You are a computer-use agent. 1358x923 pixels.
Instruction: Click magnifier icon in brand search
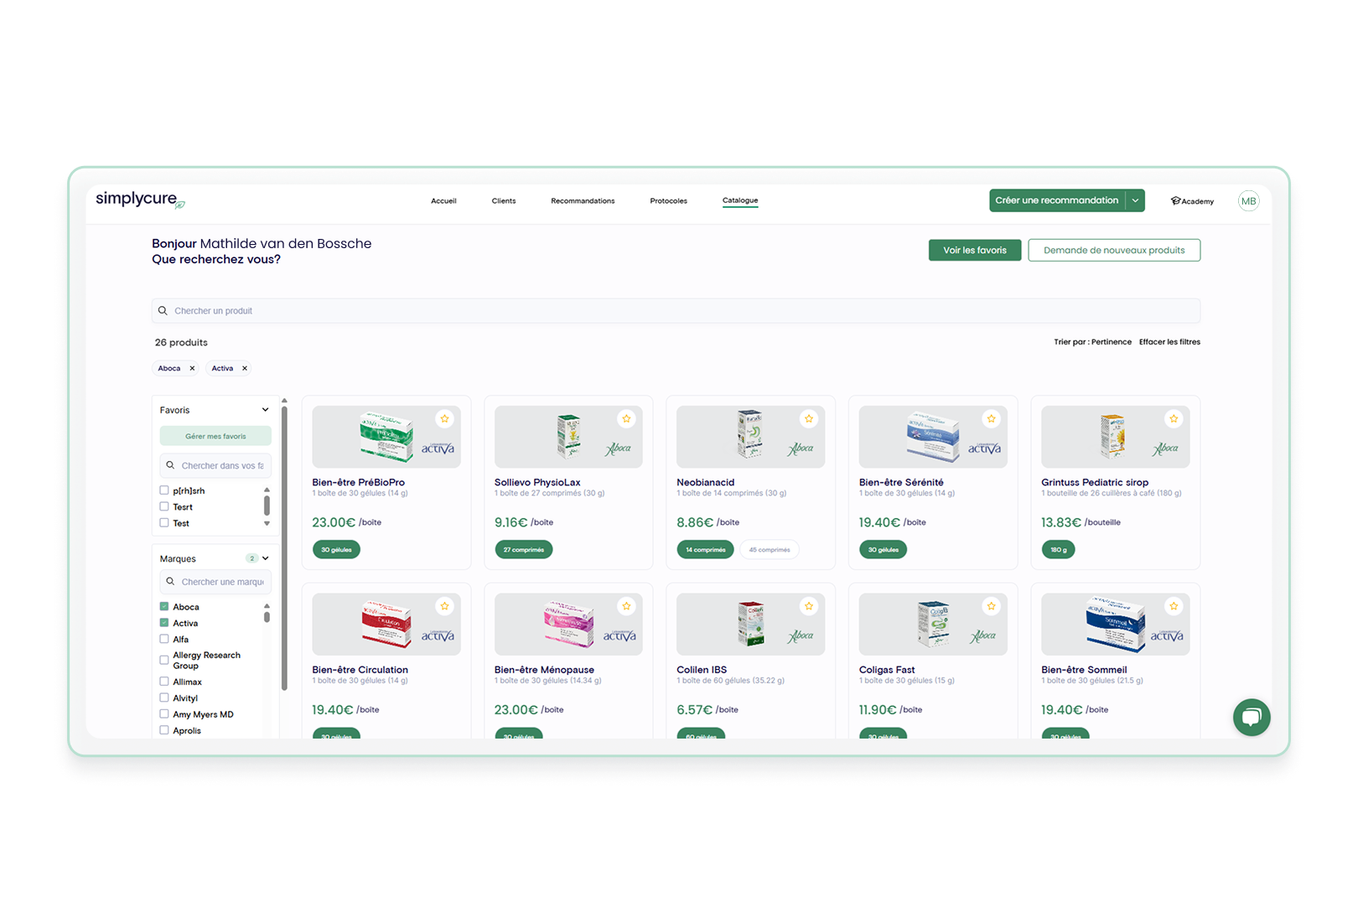point(170,582)
